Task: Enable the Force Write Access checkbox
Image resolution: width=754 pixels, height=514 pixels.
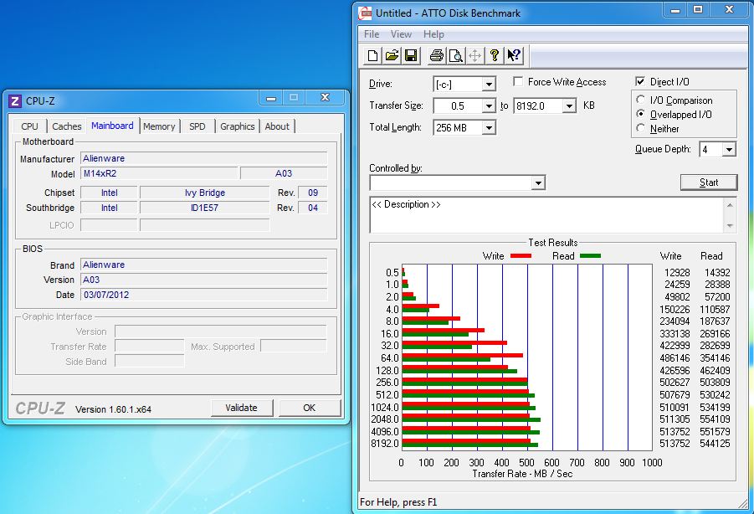Action: tap(518, 82)
